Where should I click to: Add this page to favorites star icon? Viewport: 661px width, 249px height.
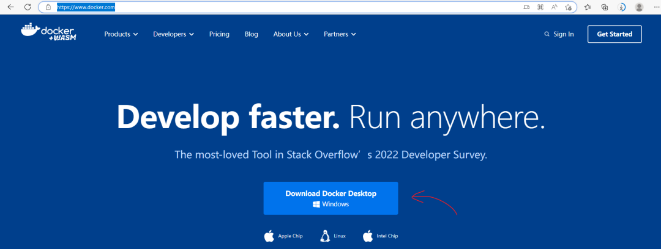568,7
